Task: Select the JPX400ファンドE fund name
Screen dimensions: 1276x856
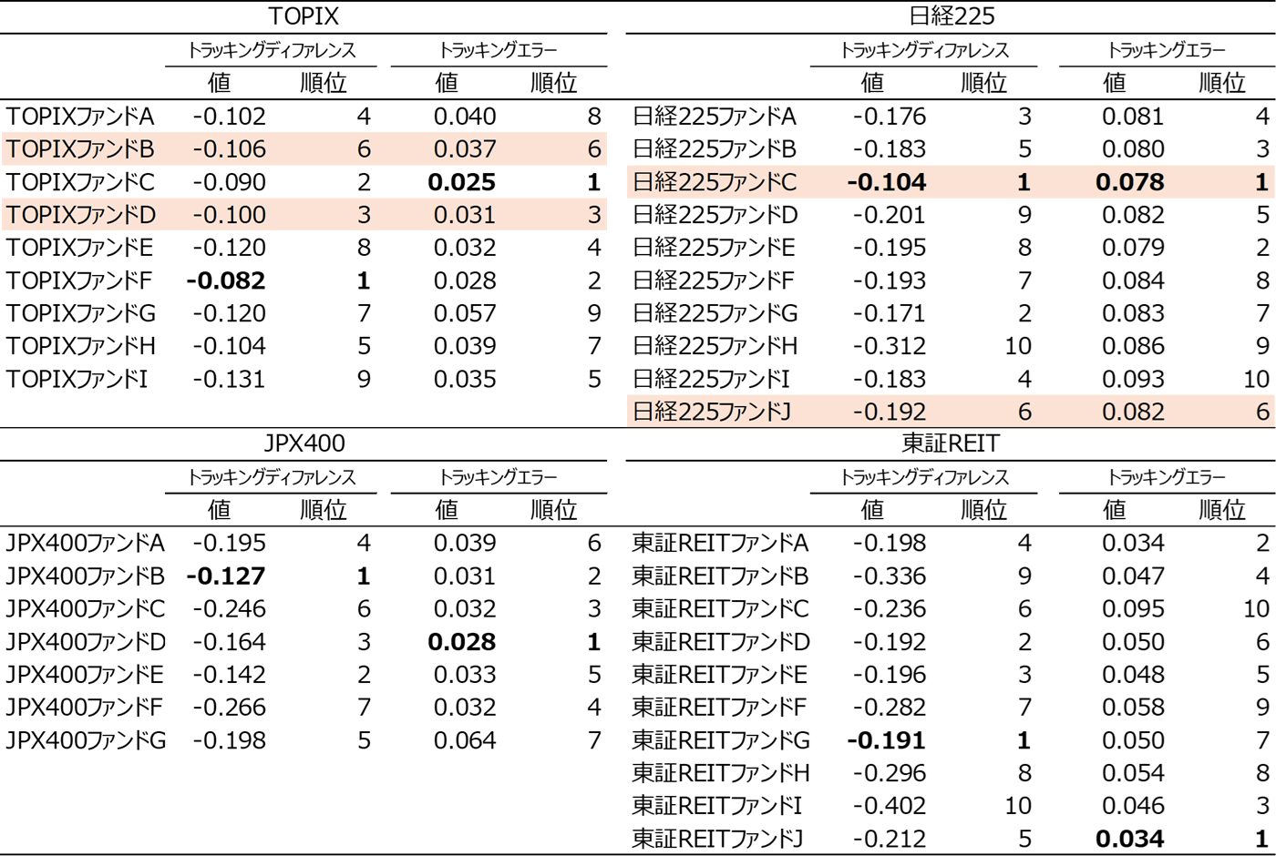Action: coord(85,675)
